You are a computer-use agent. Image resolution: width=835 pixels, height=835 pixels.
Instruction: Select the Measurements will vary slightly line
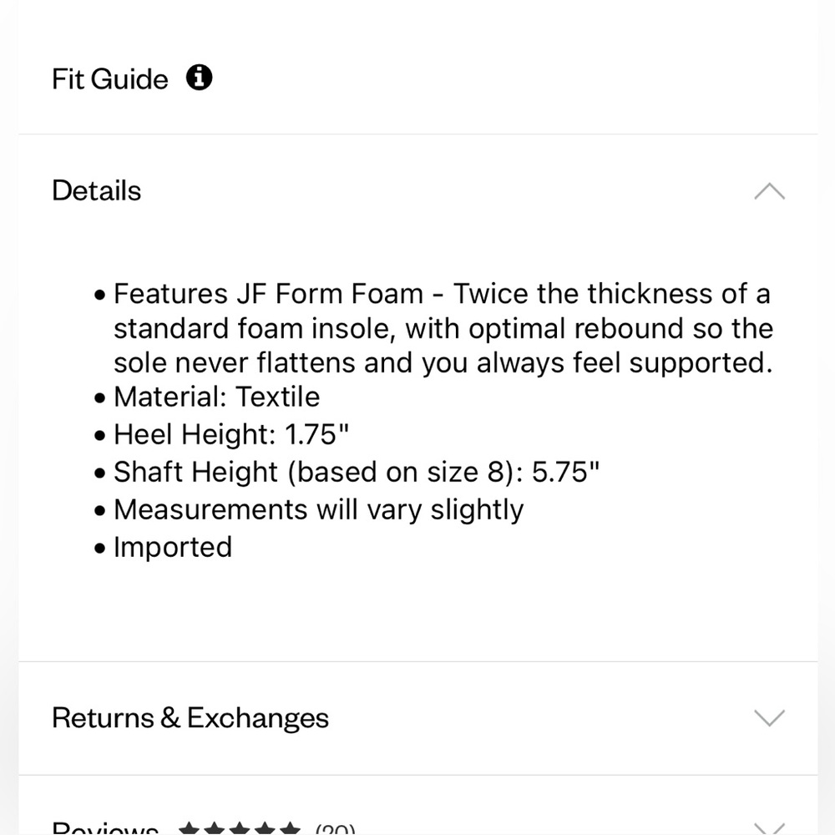[x=318, y=509]
